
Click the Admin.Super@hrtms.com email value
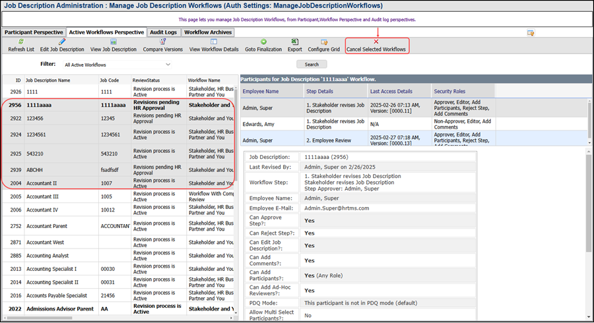(337, 208)
